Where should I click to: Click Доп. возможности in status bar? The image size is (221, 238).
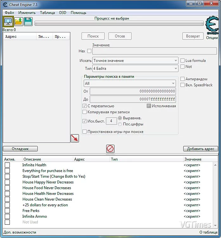click(20, 232)
